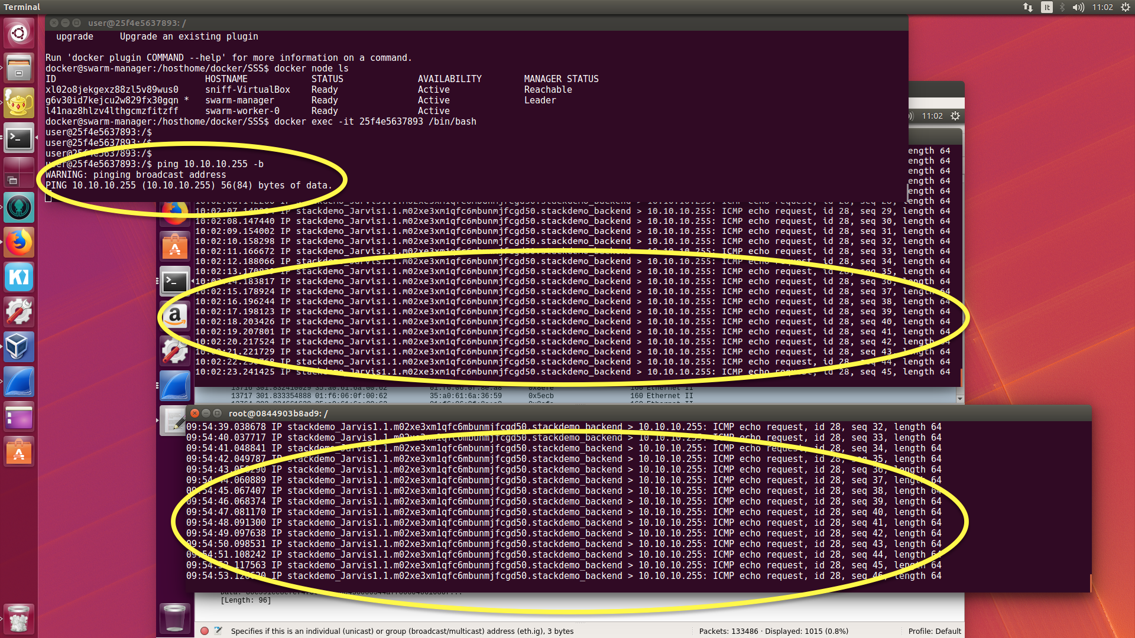The height and width of the screenshot is (638, 1135).
Task: Launch Firefox from the launcher
Action: (x=18, y=242)
